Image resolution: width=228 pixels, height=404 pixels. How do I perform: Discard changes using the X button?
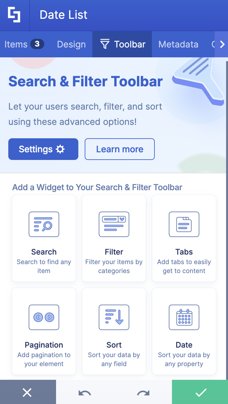(x=27, y=392)
